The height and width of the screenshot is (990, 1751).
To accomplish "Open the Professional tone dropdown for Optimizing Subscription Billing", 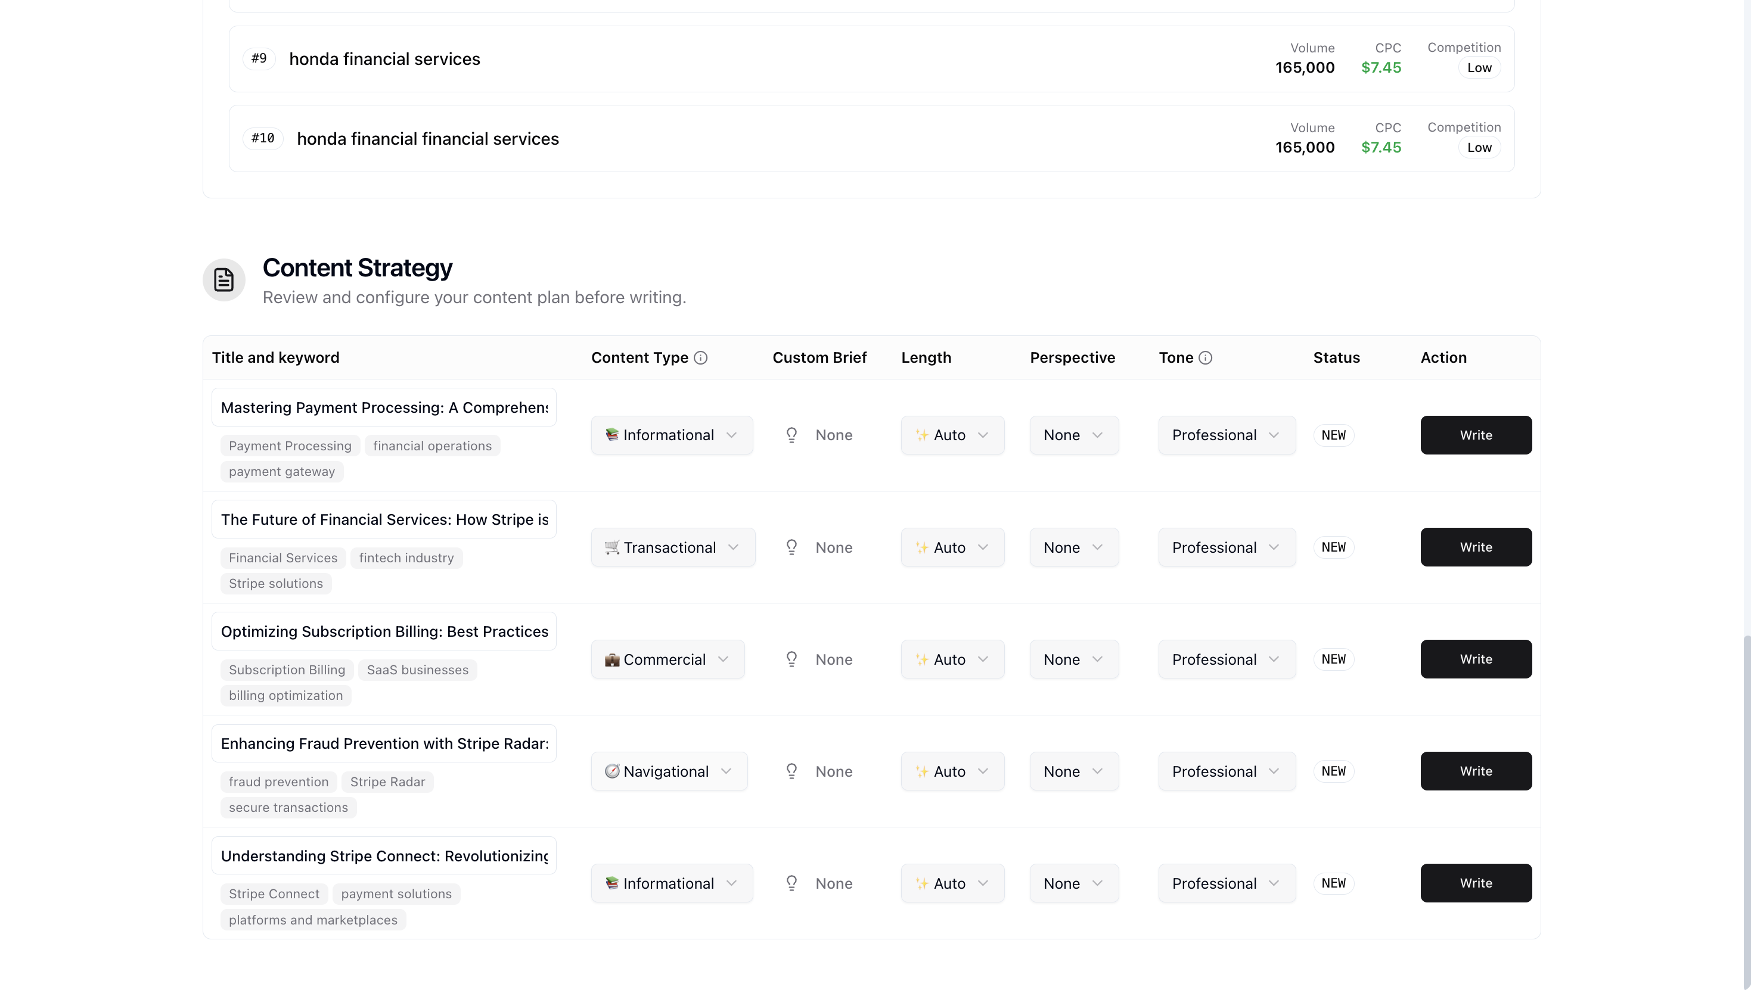I will click(x=1227, y=659).
